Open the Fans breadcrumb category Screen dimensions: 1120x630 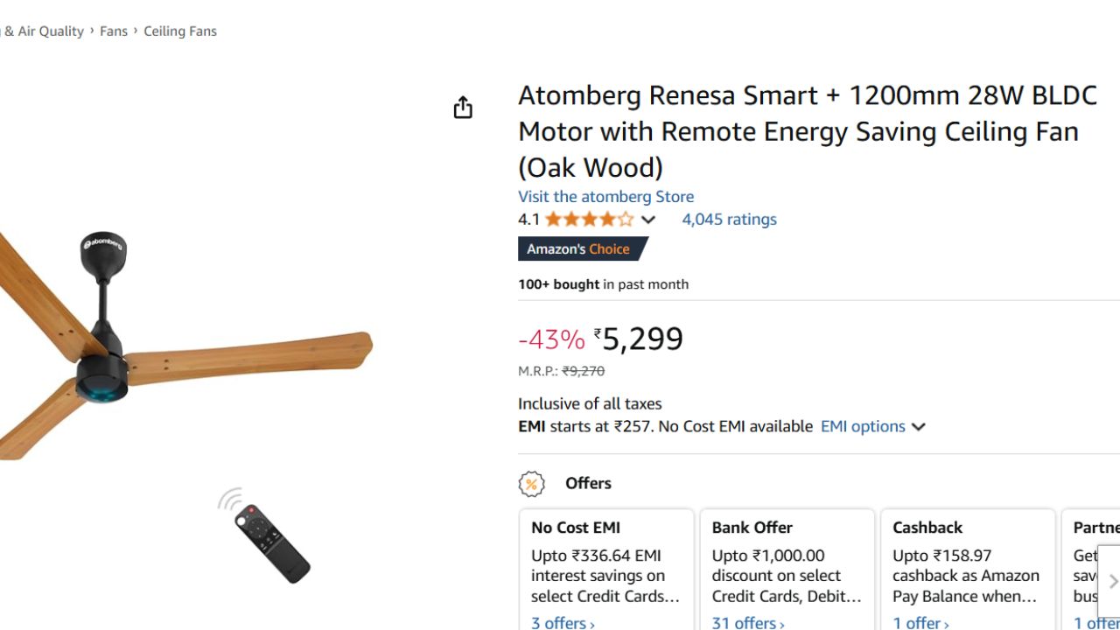114,31
